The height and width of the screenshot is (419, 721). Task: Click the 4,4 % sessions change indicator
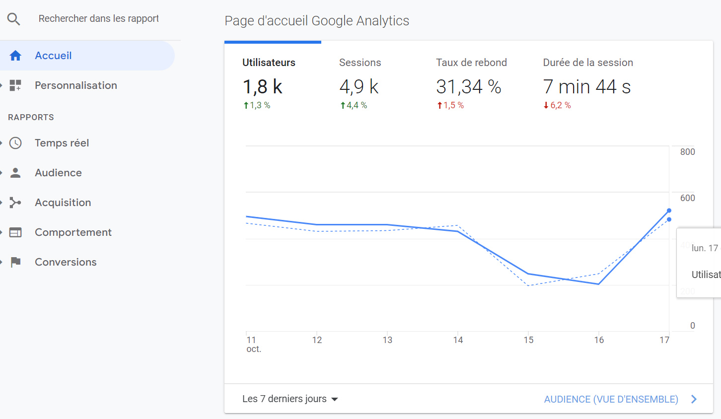(354, 105)
